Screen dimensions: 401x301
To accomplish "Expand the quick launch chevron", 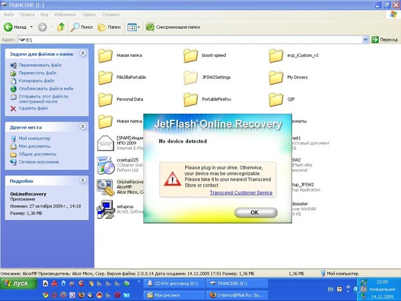I will click(x=139, y=282).
